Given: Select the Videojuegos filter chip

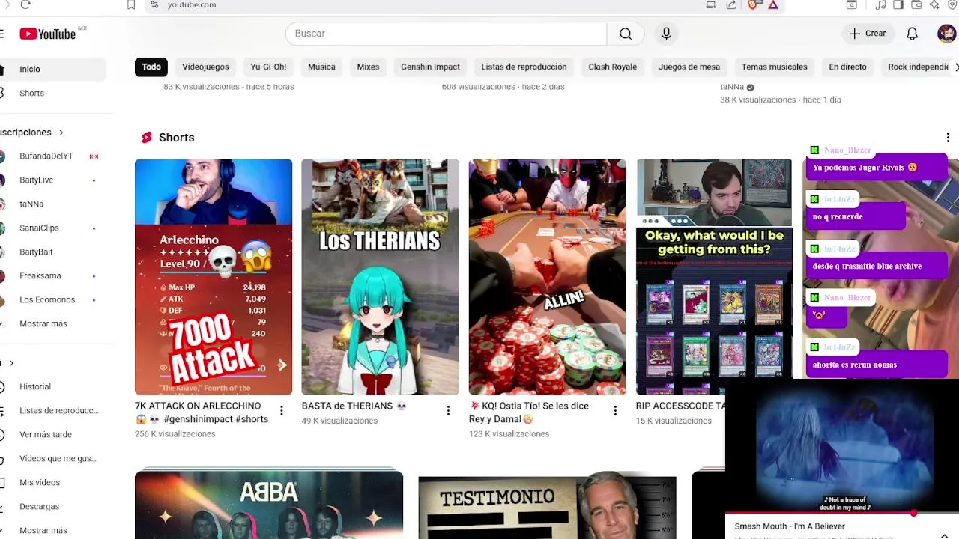Looking at the screenshot, I should coord(205,67).
